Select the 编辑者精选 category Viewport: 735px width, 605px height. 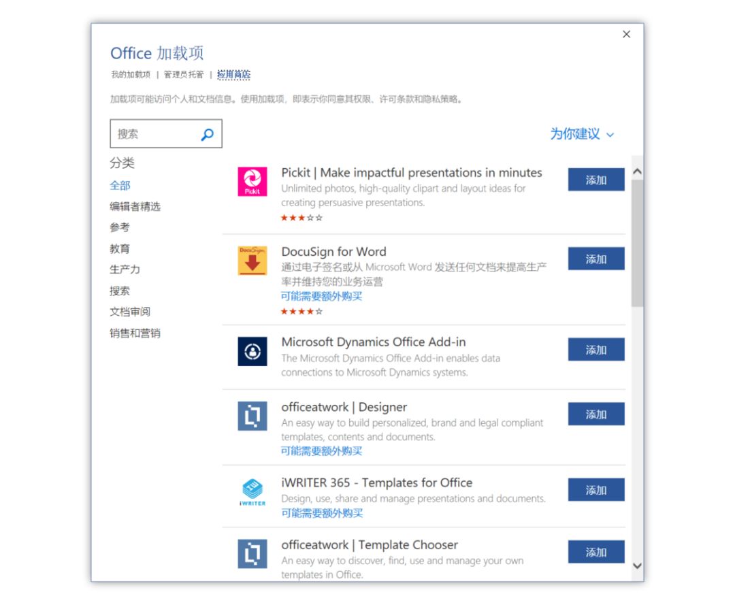[135, 207]
